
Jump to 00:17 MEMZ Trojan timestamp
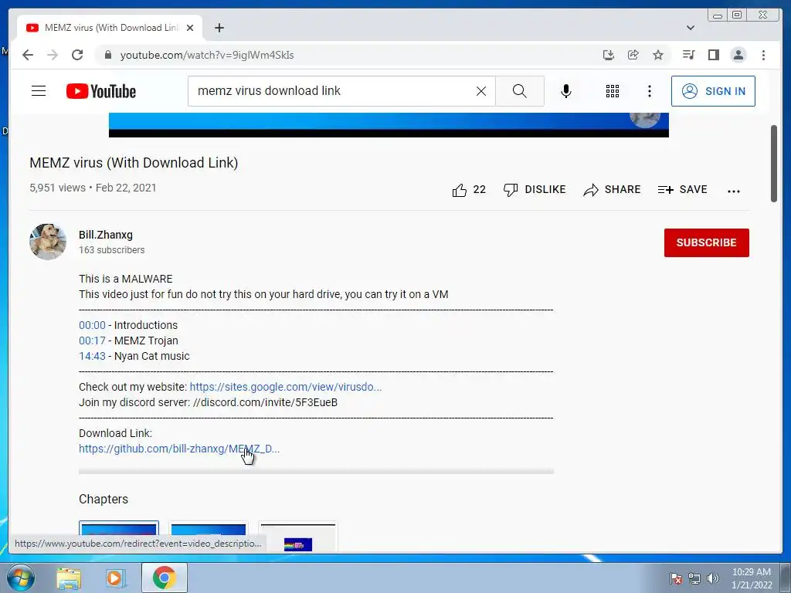pos(92,341)
